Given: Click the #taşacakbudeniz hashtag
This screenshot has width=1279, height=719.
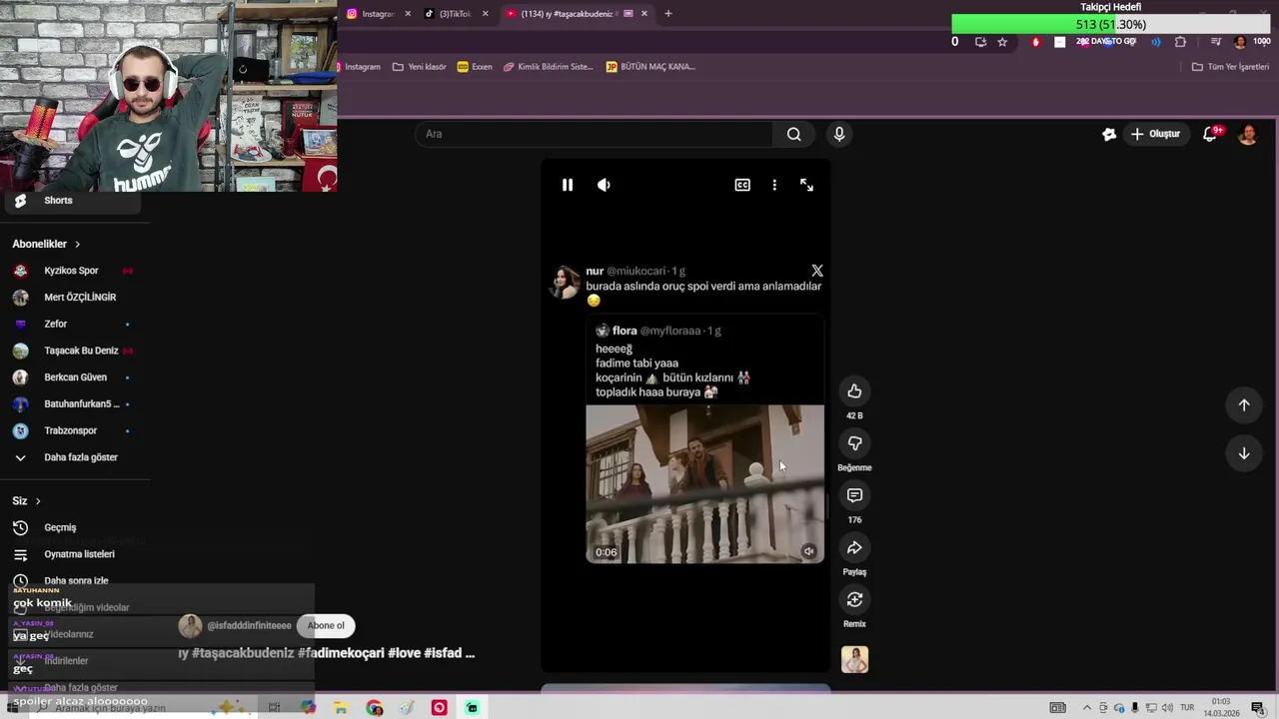Looking at the screenshot, I should pyautogui.click(x=243, y=653).
